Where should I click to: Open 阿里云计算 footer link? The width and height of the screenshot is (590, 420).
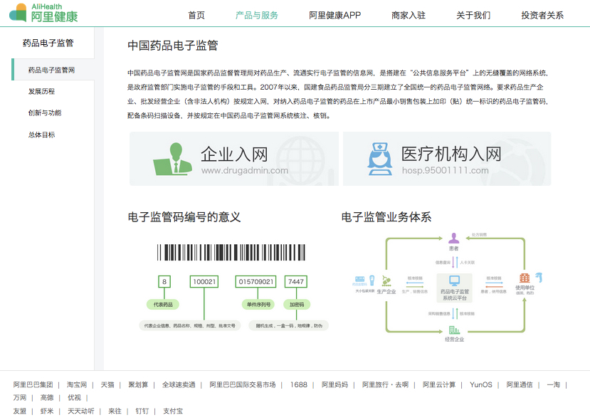(x=439, y=385)
